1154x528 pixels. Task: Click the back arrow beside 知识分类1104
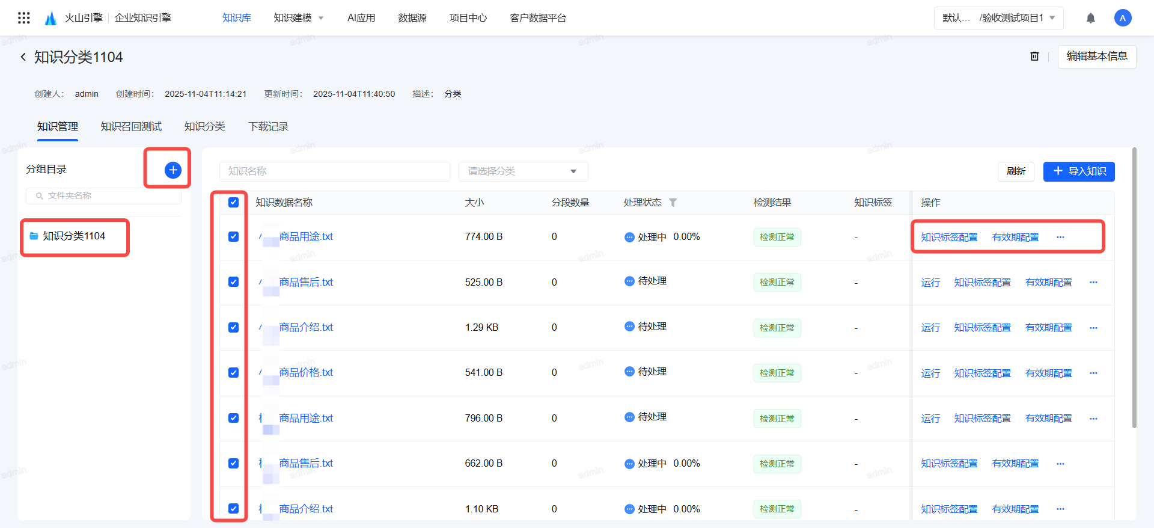(23, 57)
